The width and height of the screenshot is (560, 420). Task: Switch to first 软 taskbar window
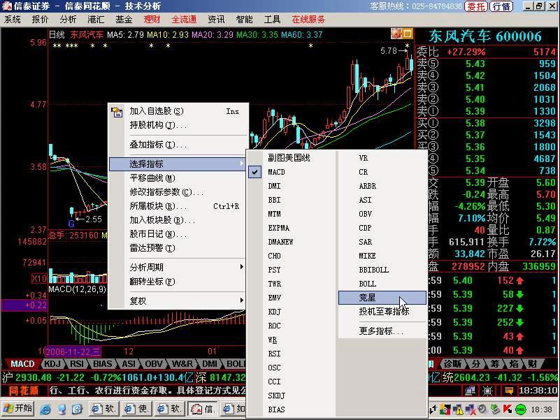(x=103, y=409)
